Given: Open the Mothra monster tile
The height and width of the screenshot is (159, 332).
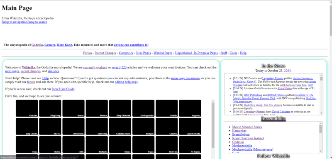Looking at the screenshot, I should 97,108.
